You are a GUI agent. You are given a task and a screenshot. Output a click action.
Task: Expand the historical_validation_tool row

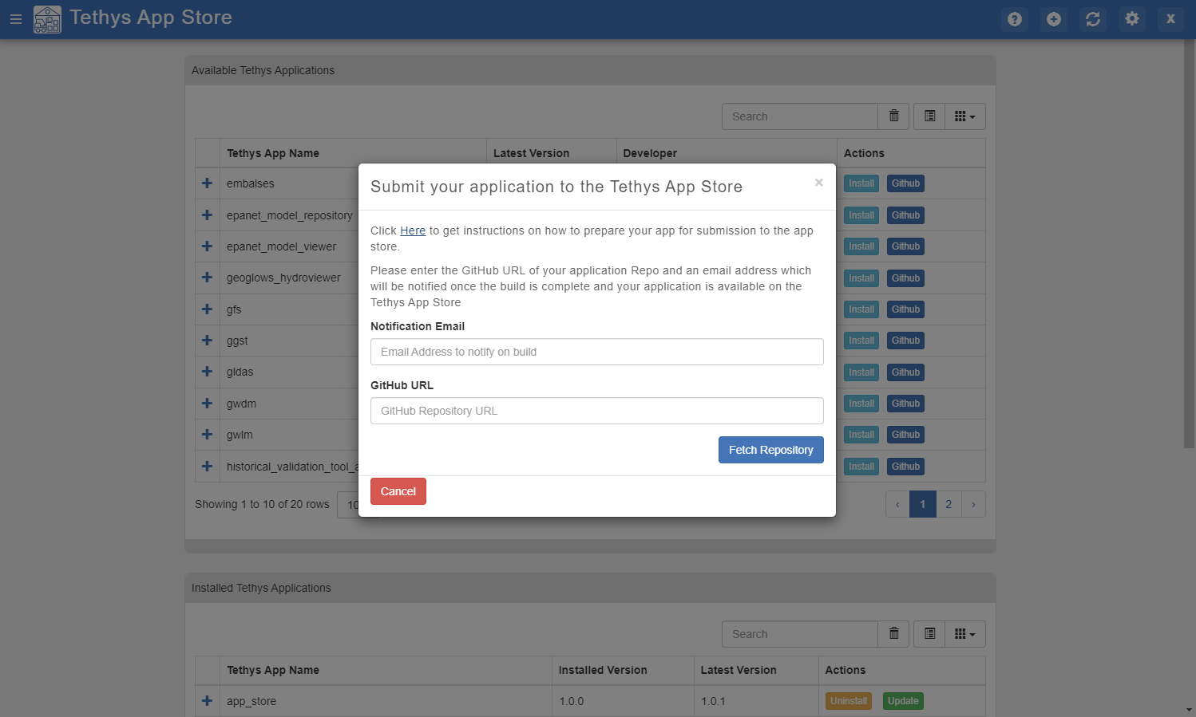(208, 467)
